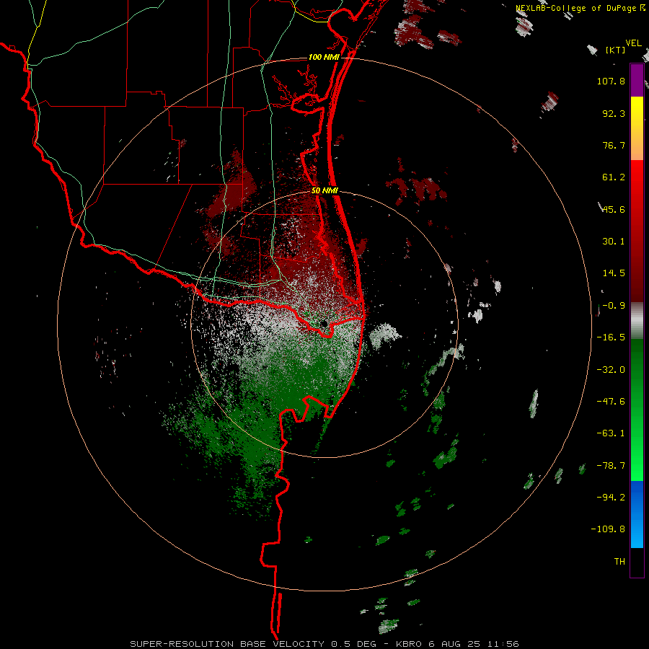Click the '50 NMI' range ring label

(x=324, y=191)
